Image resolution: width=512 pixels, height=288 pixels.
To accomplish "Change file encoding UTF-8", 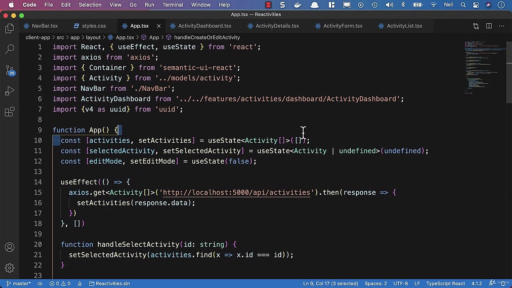I will 400,284.
